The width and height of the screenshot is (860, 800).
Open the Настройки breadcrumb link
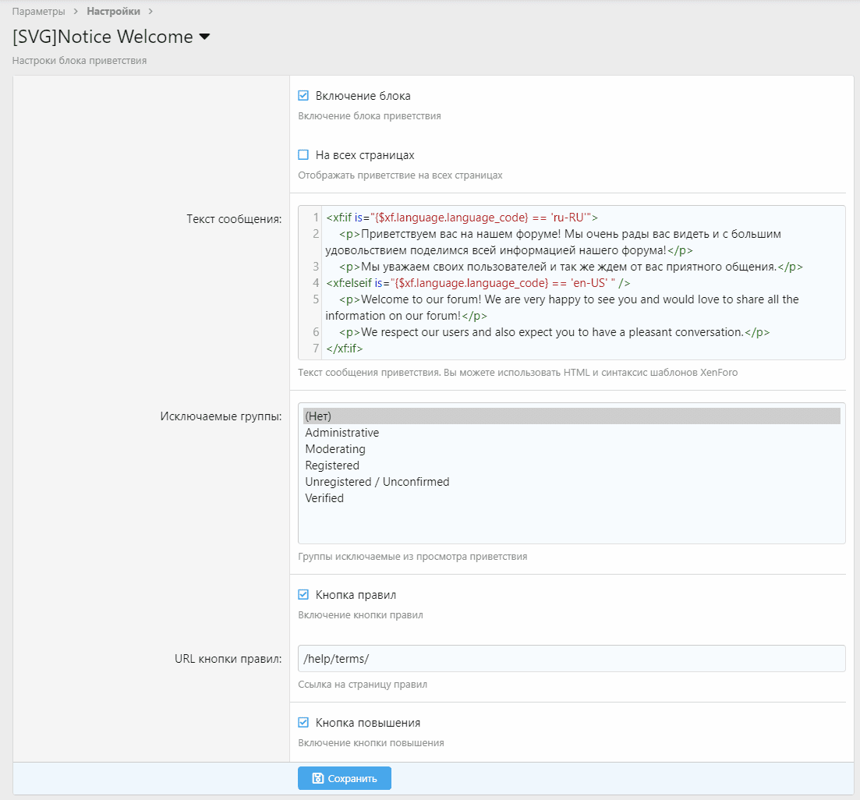click(x=114, y=12)
